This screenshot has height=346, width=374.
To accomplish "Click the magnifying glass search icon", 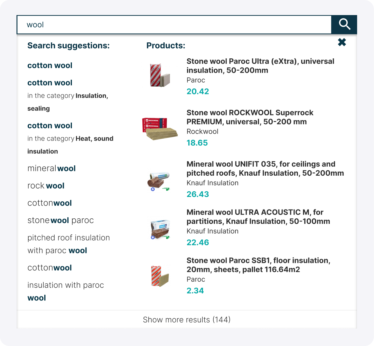I will tap(344, 24).
